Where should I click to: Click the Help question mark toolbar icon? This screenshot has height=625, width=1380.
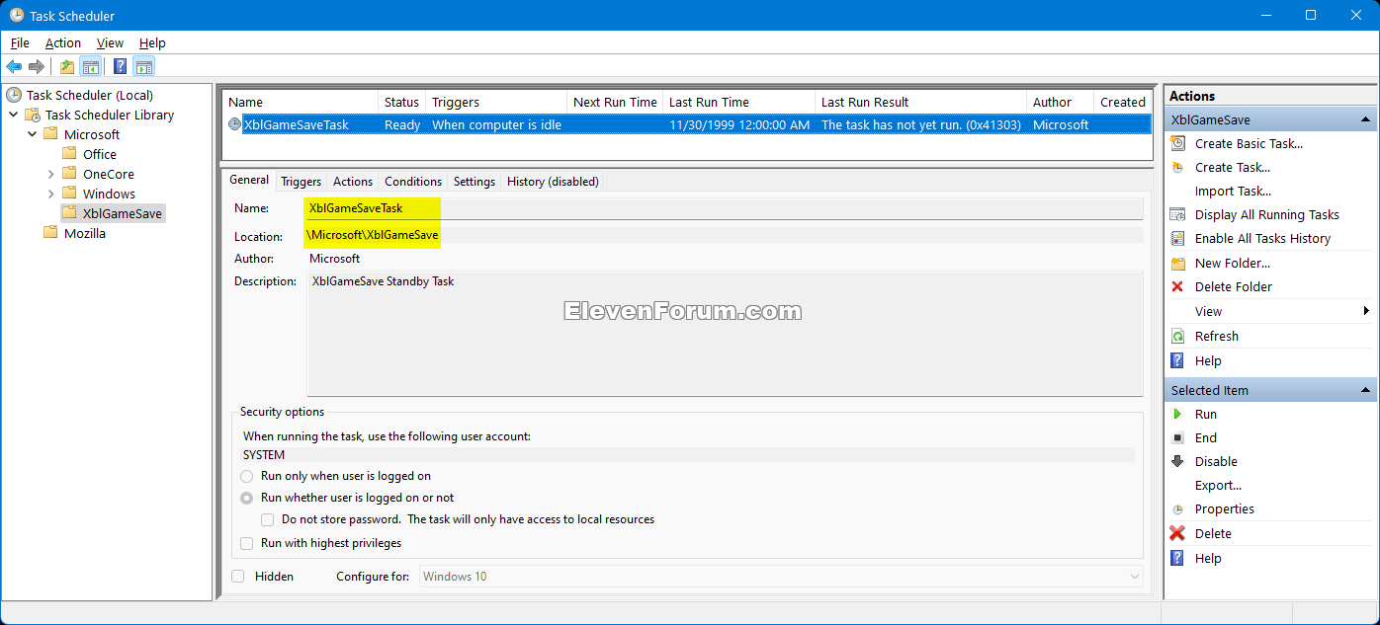[x=119, y=66]
